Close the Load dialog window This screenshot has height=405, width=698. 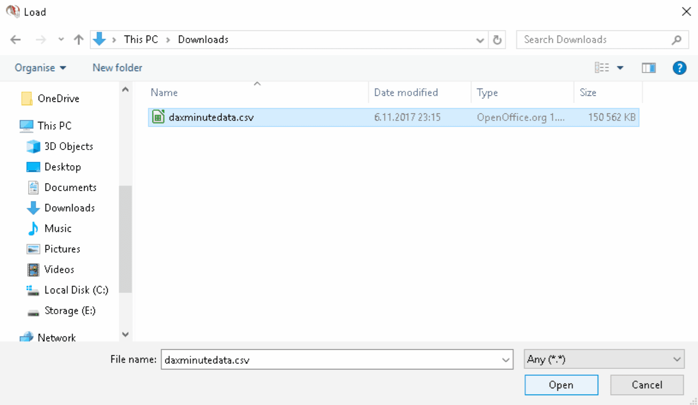[686, 11]
